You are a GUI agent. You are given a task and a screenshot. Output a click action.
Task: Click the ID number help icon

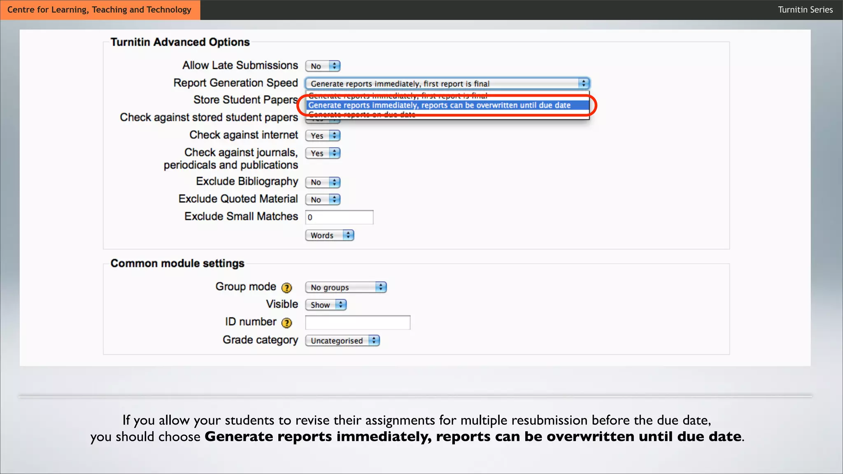pos(286,323)
